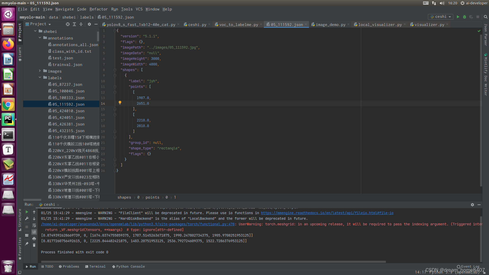Toggle scroll-to-end in Run console
The image size is (489, 275).
(34, 232)
